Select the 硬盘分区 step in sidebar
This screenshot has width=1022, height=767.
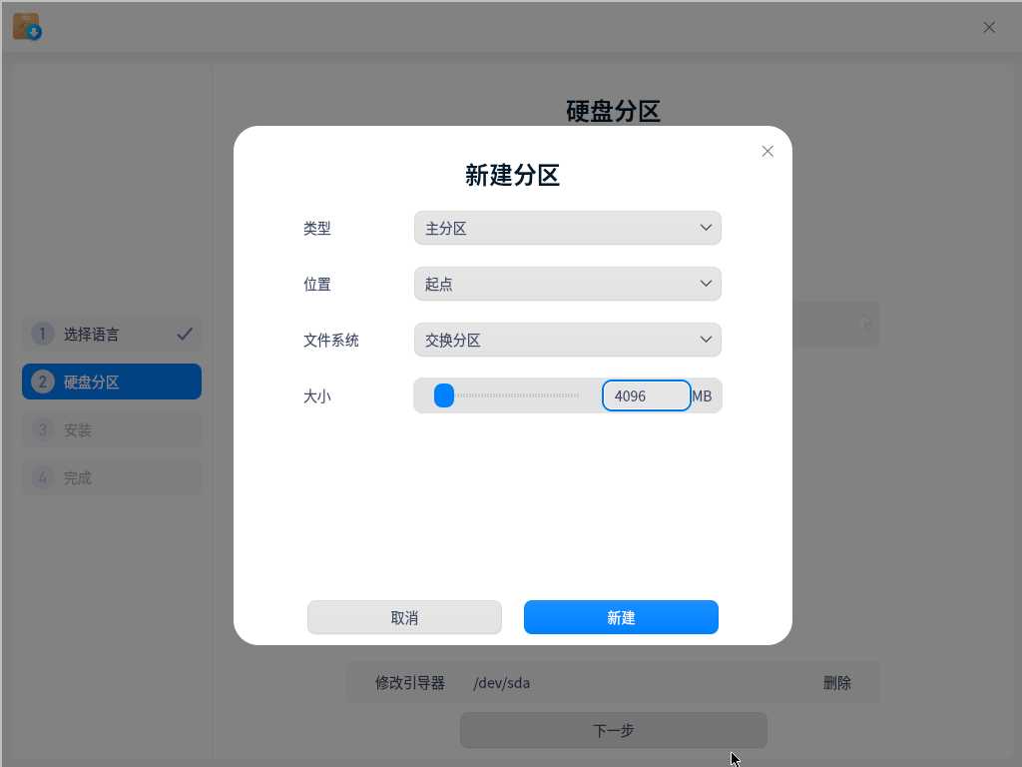112,382
